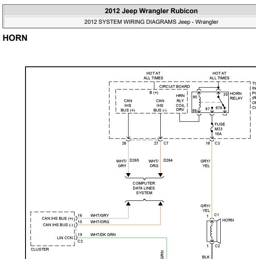Image resolution: width=256 pixels, height=259 pixels.
Task: Click the HRN RLY COIL DRV label
Action: pos(180,102)
